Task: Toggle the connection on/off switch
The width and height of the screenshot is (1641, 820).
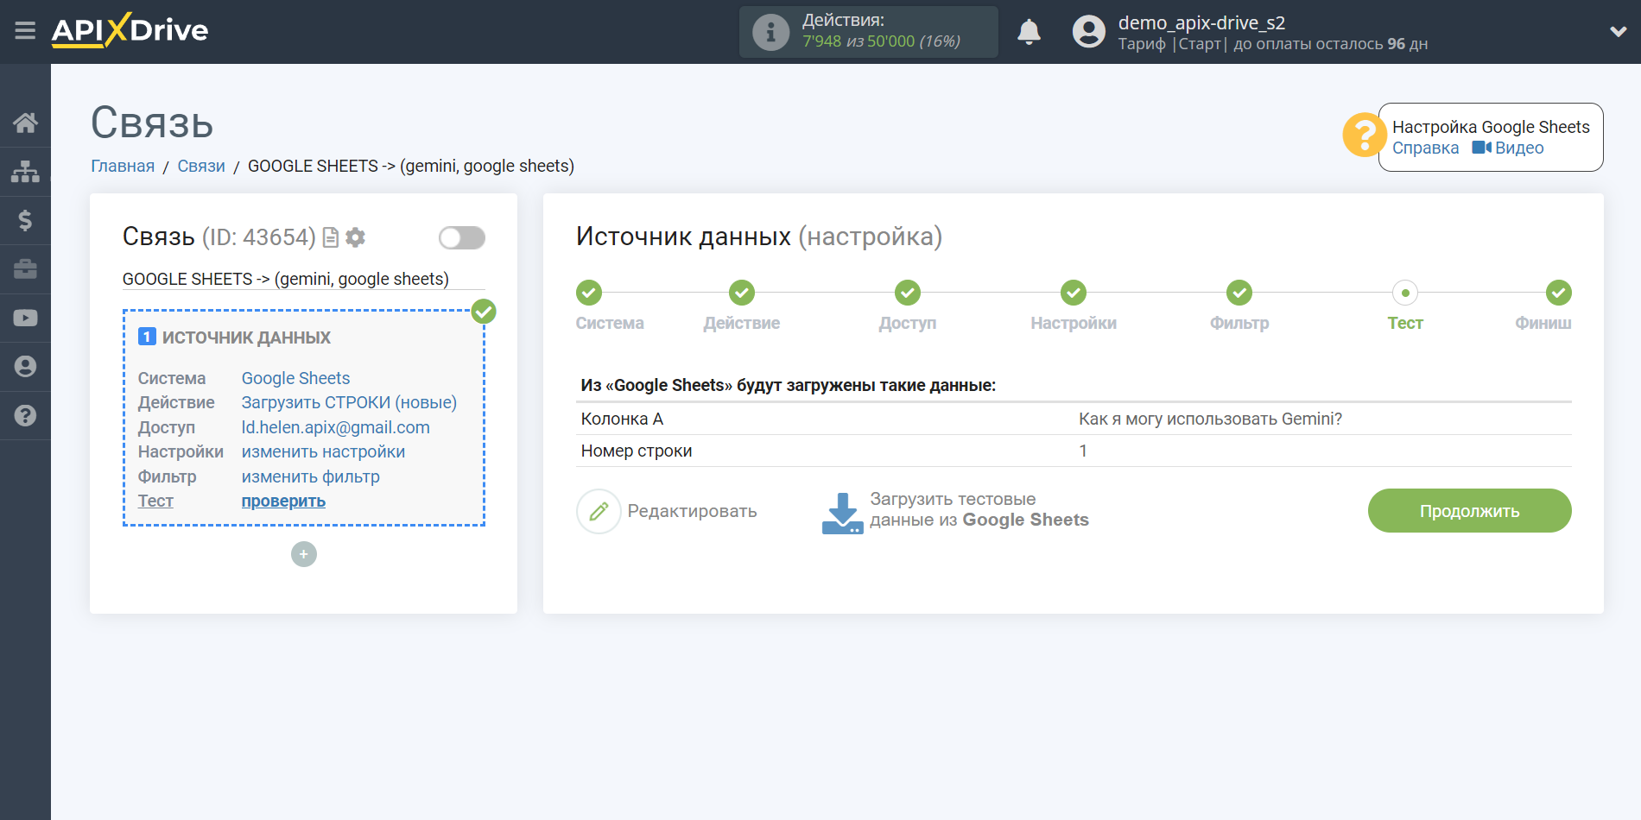Action: (x=461, y=237)
